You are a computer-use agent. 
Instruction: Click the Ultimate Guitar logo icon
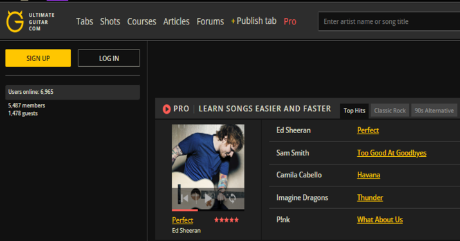pos(15,21)
